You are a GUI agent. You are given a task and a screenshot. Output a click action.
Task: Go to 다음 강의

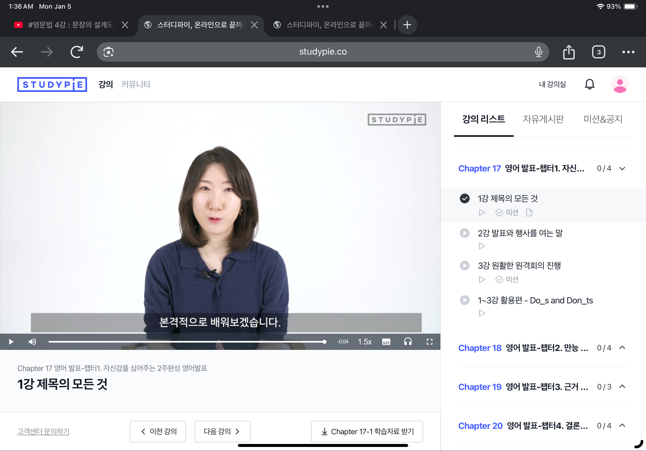click(x=222, y=431)
